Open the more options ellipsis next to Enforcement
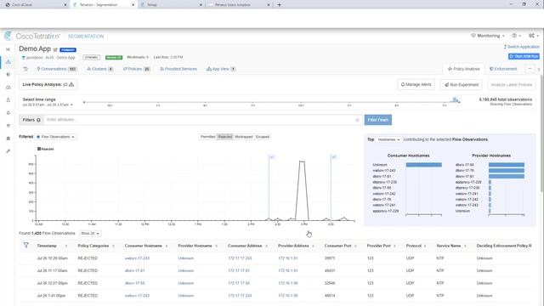This screenshot has height=306, width=544. pyautogui.click(x=530, y=69)
